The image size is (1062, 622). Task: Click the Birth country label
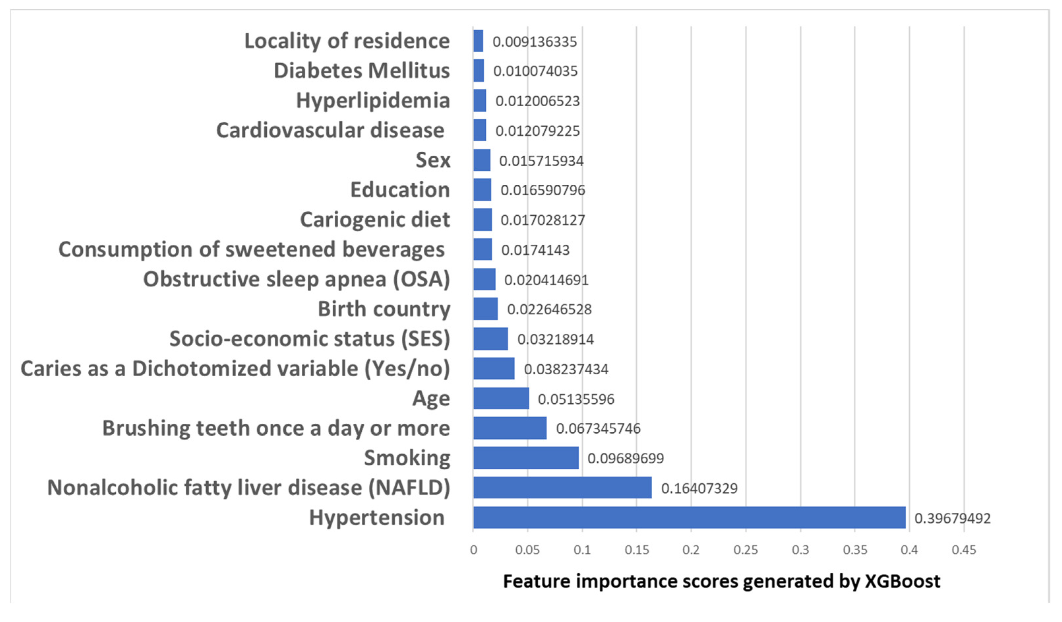[x=384, y=309]
